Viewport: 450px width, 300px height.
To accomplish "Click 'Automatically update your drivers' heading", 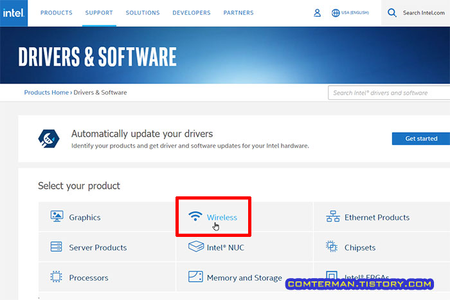I will pos(142,134).
